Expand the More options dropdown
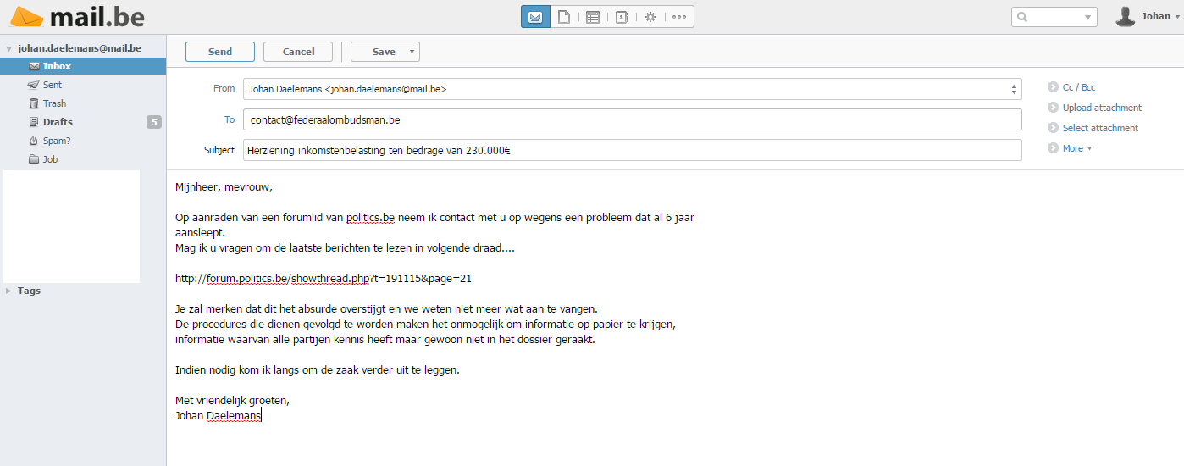Image resolution: width=1184 pixels, height=466 pixels. coord(1076,148)
